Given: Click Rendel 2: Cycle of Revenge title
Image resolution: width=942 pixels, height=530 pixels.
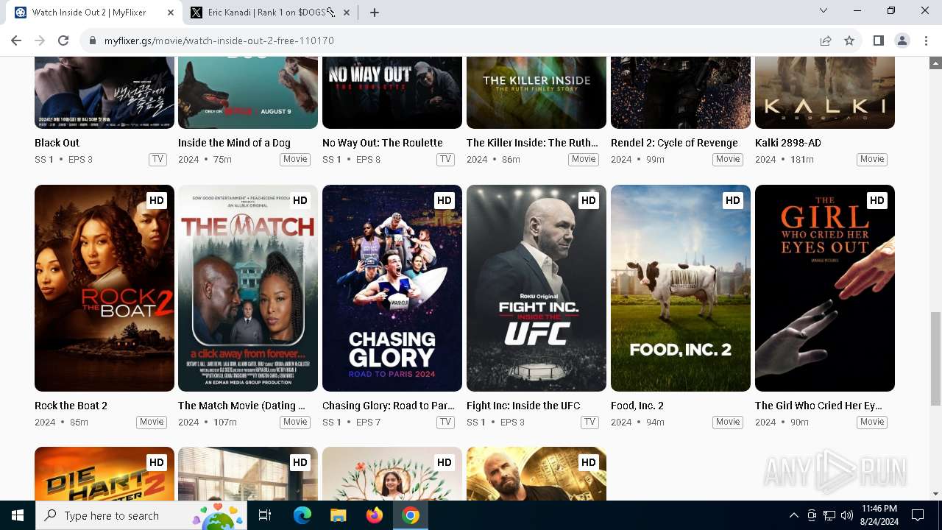Looking at the screenshot, I should tap(674, 143).
